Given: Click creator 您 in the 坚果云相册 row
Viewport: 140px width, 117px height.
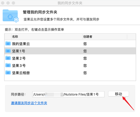Looking at the screenshot, I should click(x=85, y=73).
